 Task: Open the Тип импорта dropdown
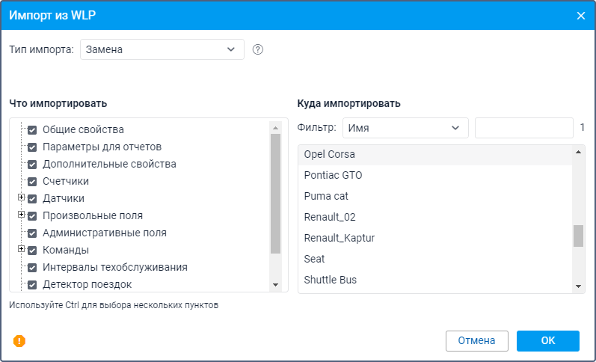(x=162, y=50)
